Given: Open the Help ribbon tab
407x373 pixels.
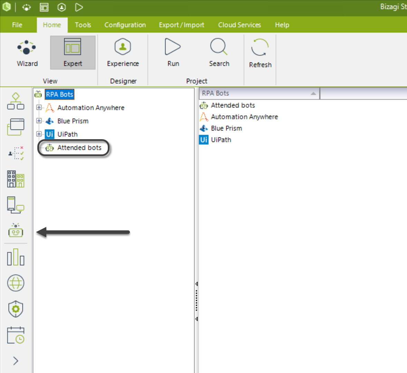Looking at the screenshot, I should (282, 25).
